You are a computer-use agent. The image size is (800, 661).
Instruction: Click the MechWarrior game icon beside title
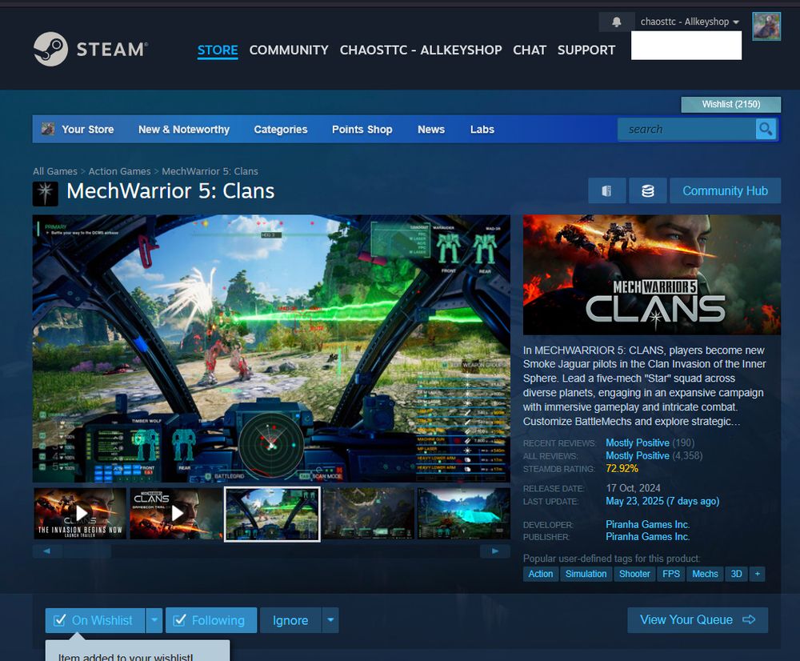click(x=46, y=194)
